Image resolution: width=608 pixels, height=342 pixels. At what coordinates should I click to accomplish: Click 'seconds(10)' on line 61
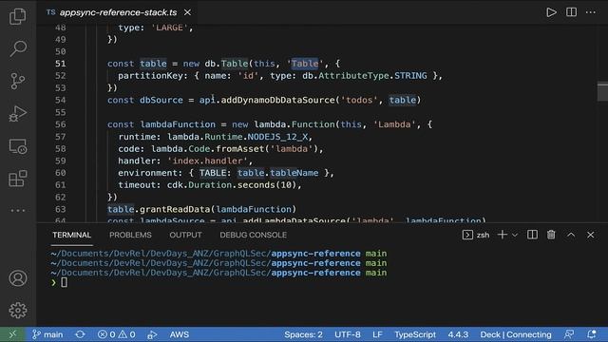click(x=267, y=185)
